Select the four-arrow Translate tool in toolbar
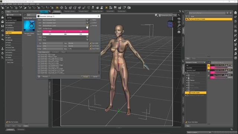The height and width of the screenshot is (134, 238). point(79,7)
